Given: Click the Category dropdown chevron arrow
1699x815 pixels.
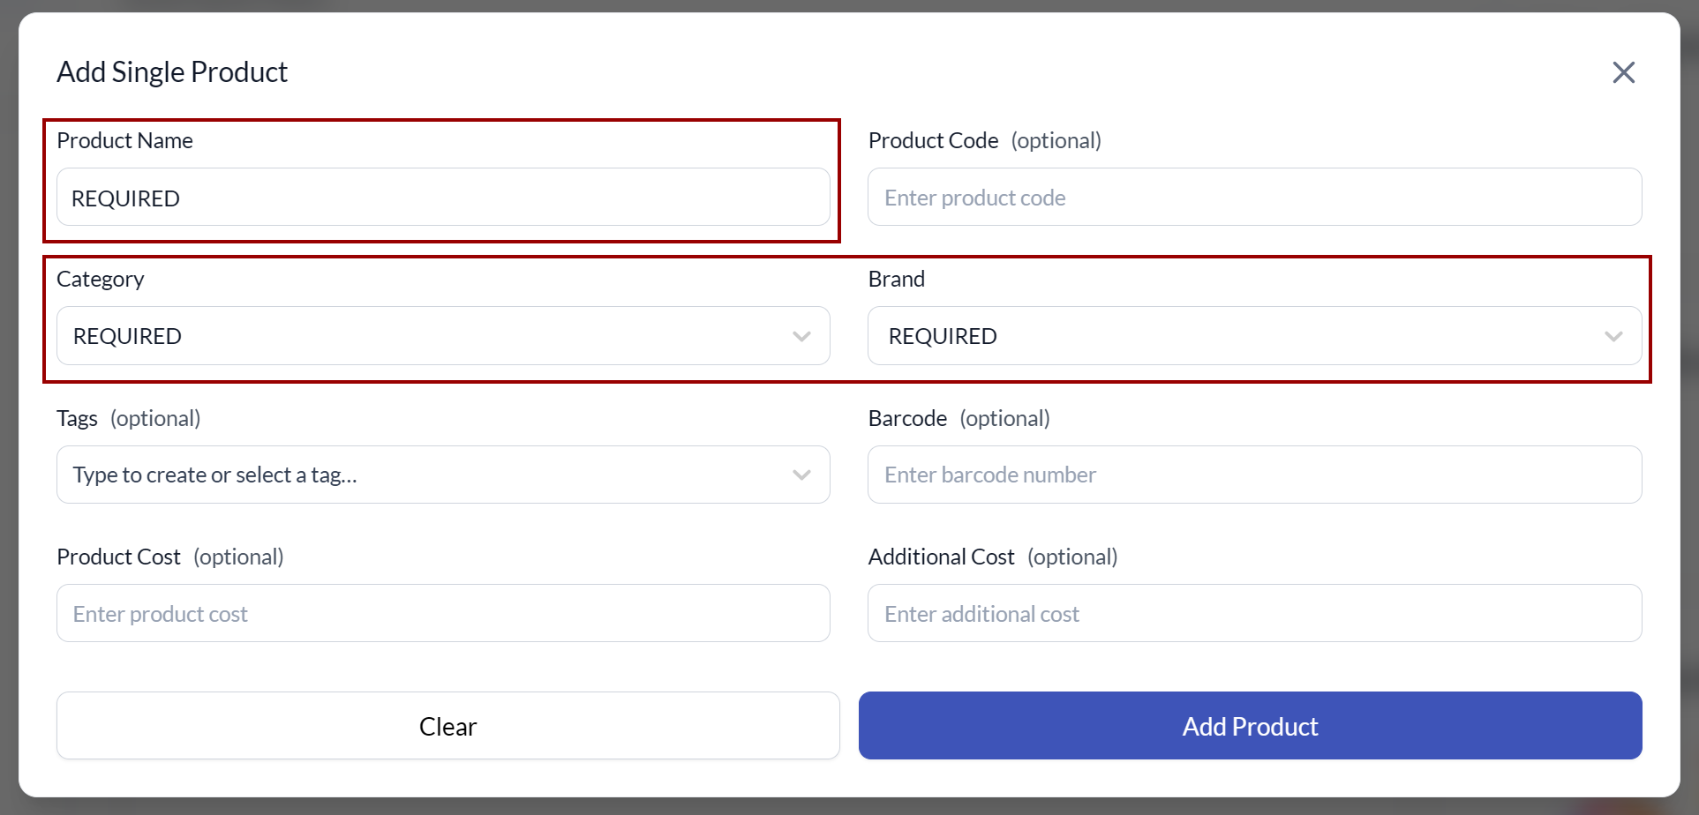Looking at the screenshot, I should (801, 336).
